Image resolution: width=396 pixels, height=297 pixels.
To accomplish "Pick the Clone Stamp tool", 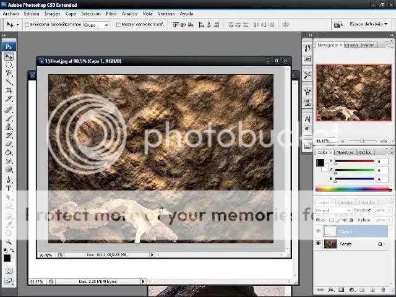I will tap(9, 127).
